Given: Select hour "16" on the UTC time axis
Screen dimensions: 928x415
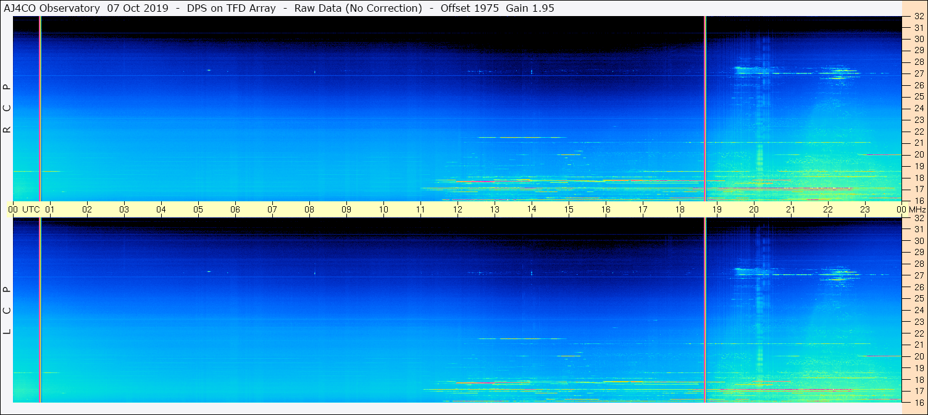Looking at the screenshot, I should pyautogui.click(x=606, y=209).
